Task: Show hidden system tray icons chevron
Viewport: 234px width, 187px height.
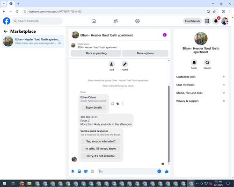Action: tap(197, 183)
